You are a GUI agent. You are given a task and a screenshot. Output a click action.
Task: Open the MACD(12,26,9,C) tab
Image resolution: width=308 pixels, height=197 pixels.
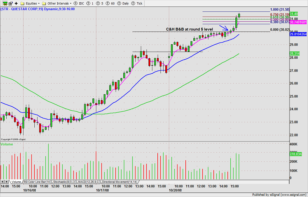point(89,182)
